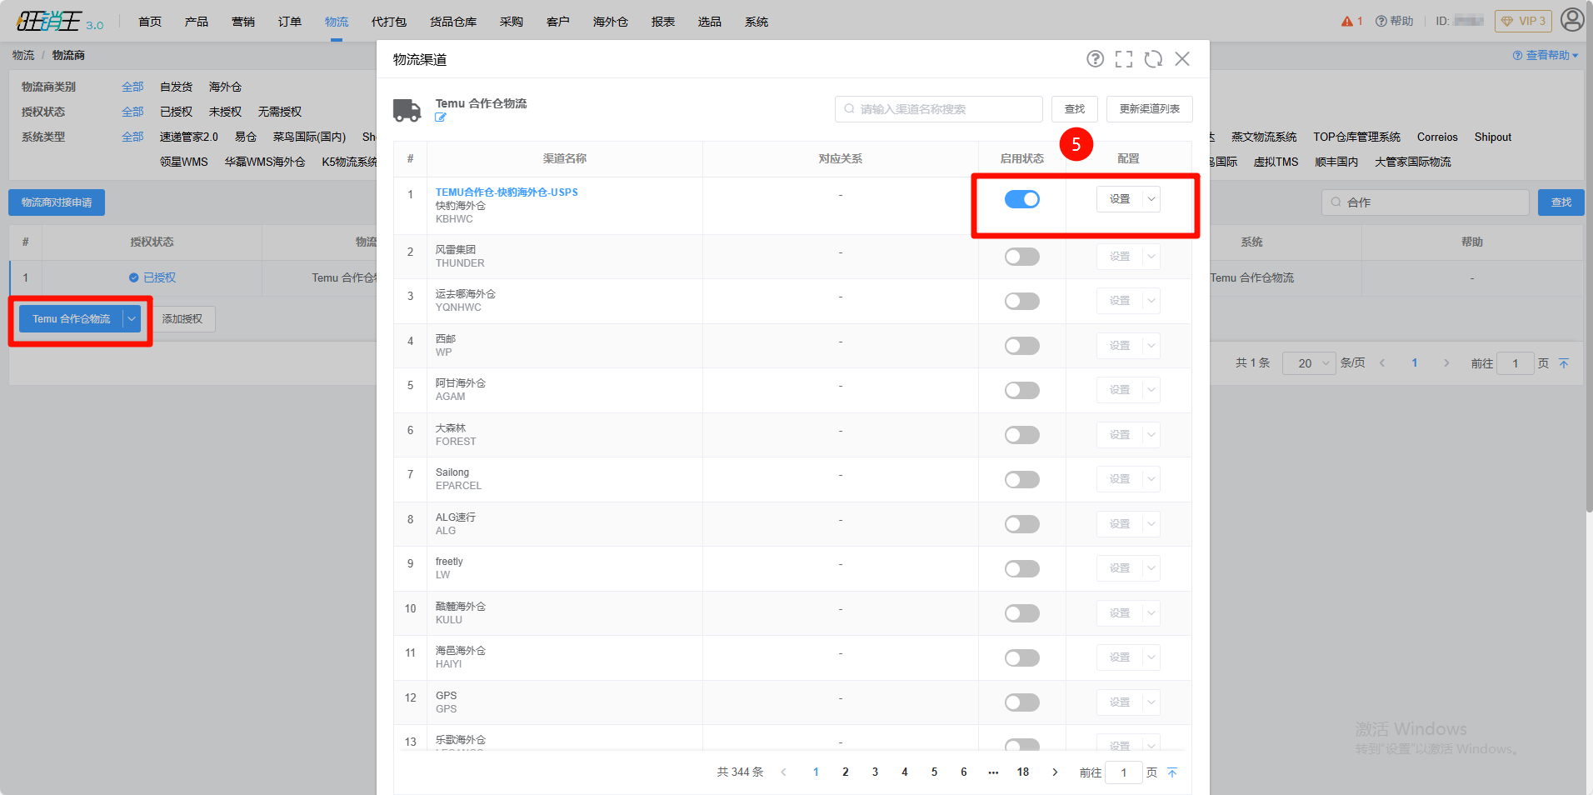Viewport: 1593px width, 795px height.
Task: Enable the 运去哪海外仓 channel toggle
Action: click(1022, 301)
